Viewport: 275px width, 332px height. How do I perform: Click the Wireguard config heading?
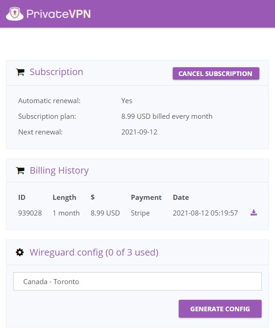[x=94, y=252]
